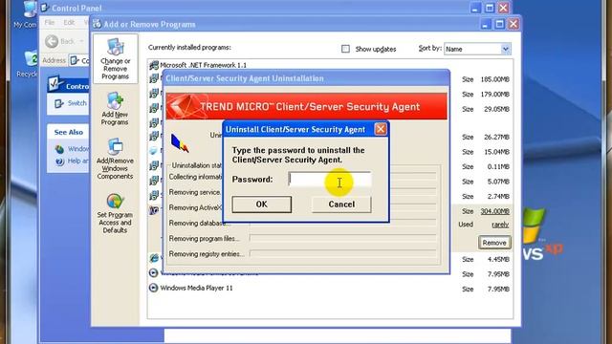This screenshot has height=344, width=612.
Task: Click the rarely used link
Action: pyautogui.click(x=500, y=225)
